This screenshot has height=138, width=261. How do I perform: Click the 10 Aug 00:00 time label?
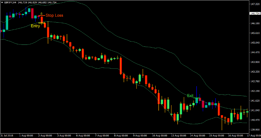pyautogui.click(x=160, y=136)
